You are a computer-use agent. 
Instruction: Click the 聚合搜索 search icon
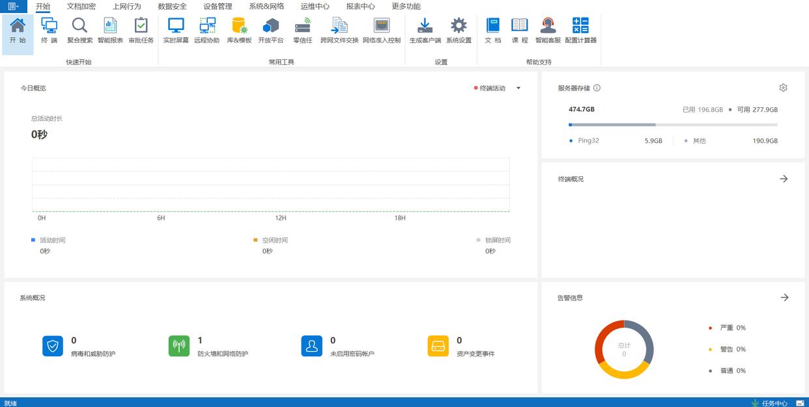pos(79,31)
